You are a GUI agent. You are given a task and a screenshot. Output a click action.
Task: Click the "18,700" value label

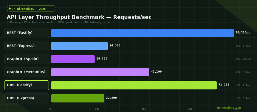click(102, 58)
